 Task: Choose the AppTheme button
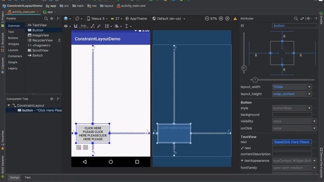pyautogui.click(x=136, y=19)
